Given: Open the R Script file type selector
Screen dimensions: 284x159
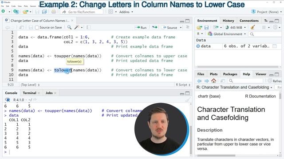Looking at the screenshot, I should click(183, 85).
